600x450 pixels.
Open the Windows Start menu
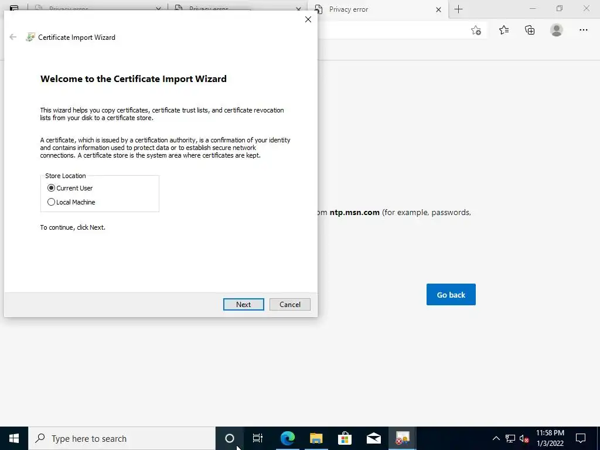[x=14, y=438]
